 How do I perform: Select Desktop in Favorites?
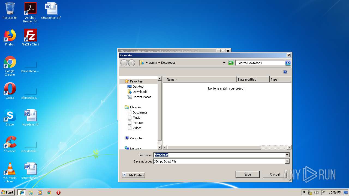(138, 87)
